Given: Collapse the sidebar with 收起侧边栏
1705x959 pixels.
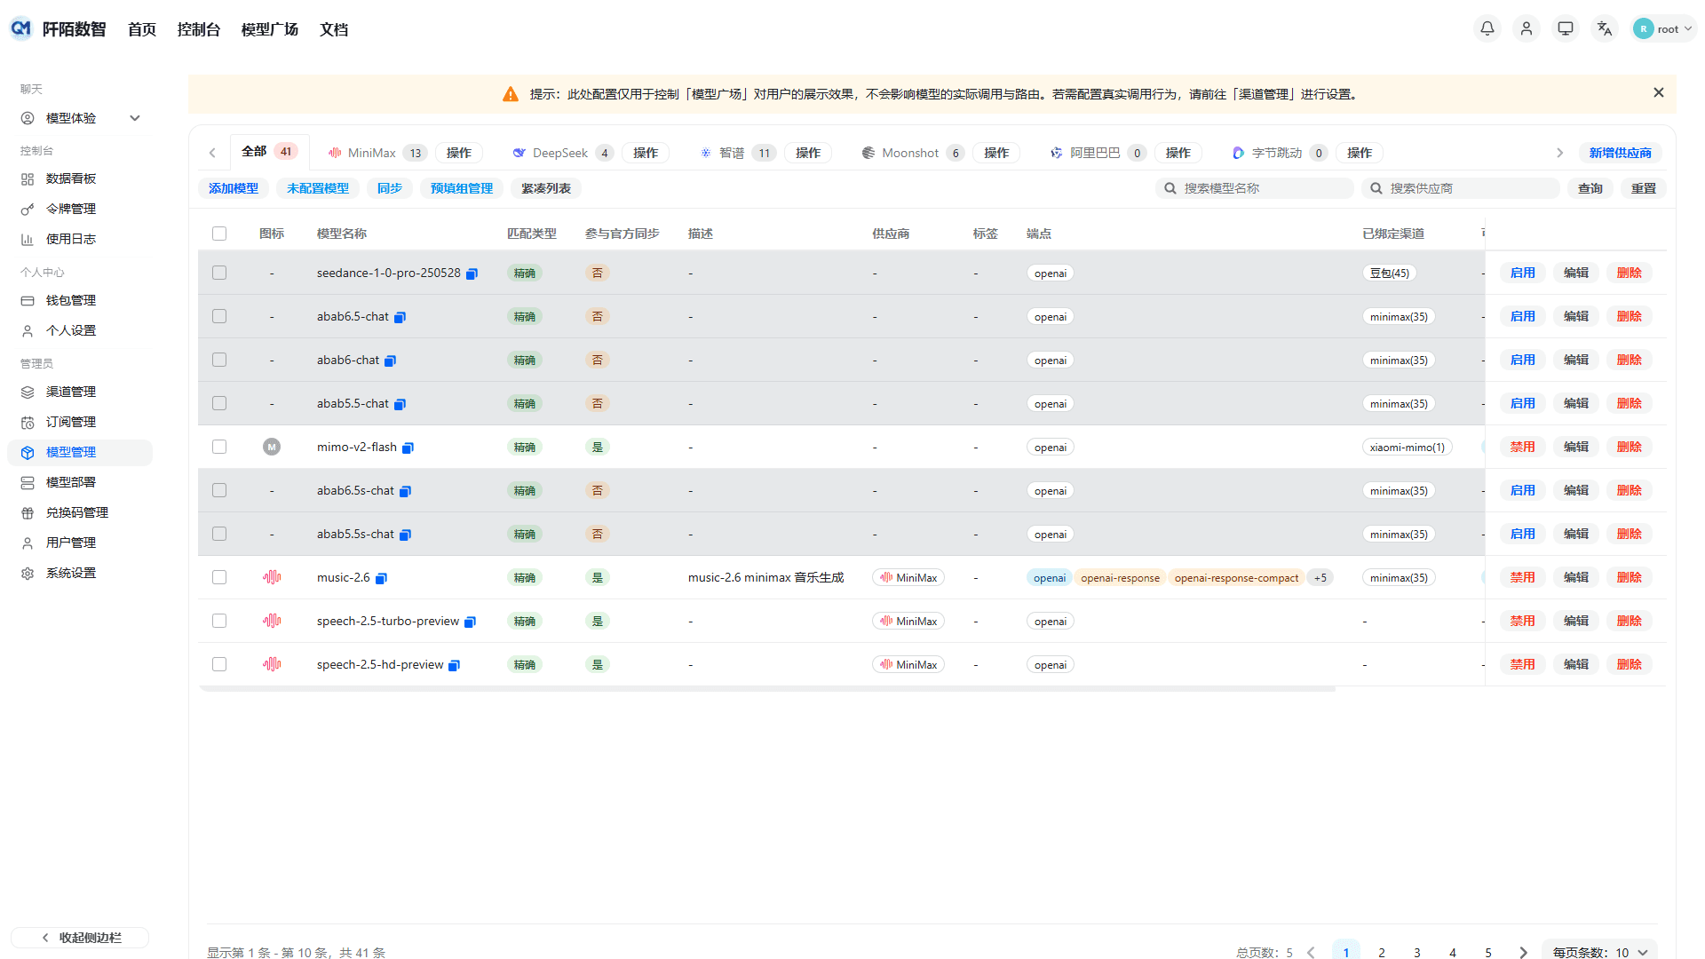Looking at the screenshot, I should (80, 938).
